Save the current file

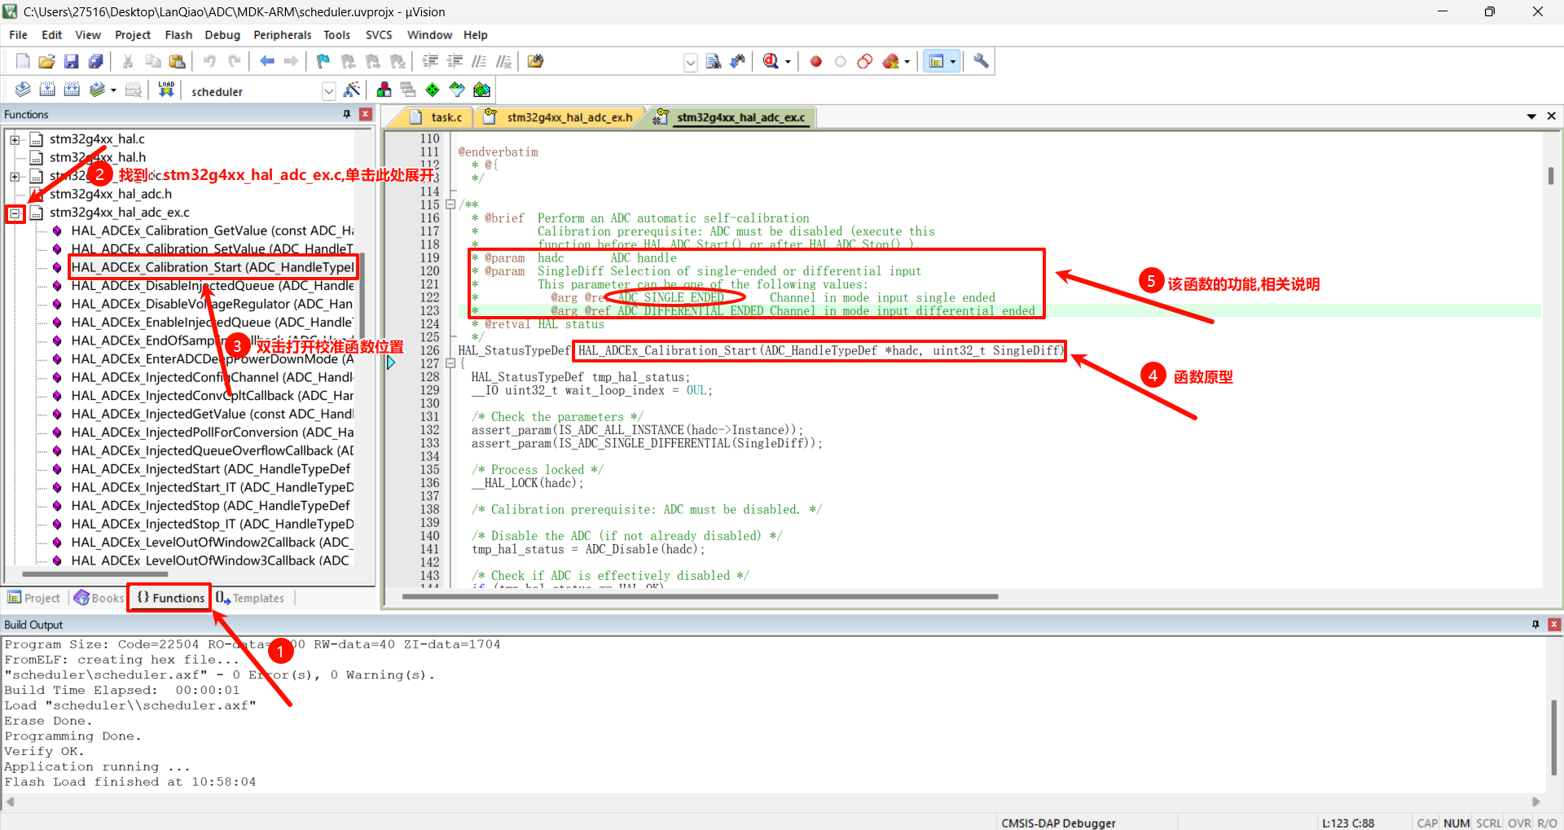coord(72,61)
